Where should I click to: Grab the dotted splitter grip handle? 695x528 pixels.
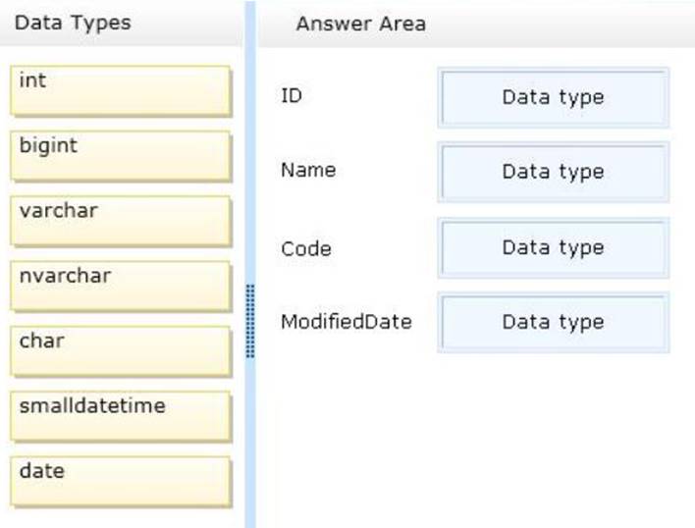(x=250, y=321)
